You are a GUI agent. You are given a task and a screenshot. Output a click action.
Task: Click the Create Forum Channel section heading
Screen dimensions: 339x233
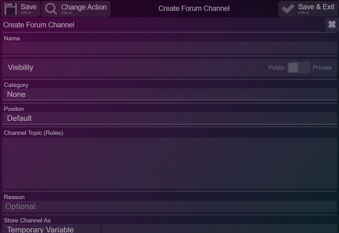(x=39, y=25)
